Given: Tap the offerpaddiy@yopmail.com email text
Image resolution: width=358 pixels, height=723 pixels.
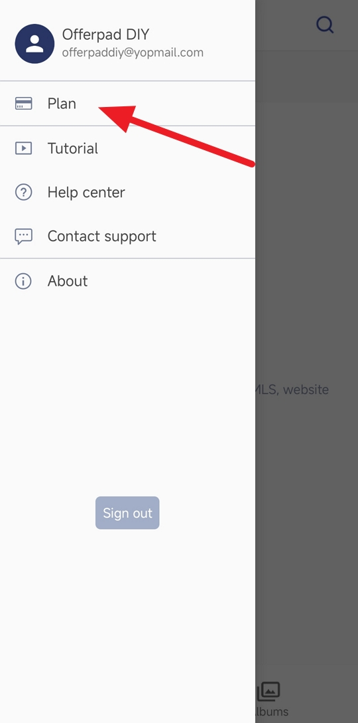Looking at the screenshot, I should (133, 52).
